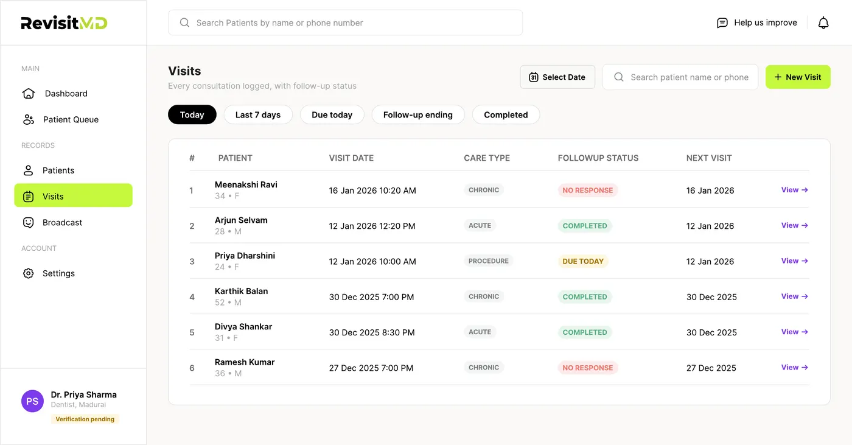View Meenakshi Ravi's visit
The width and height of the screenshot is (852, 445).
pyautogui.click(x=795, y=190)
